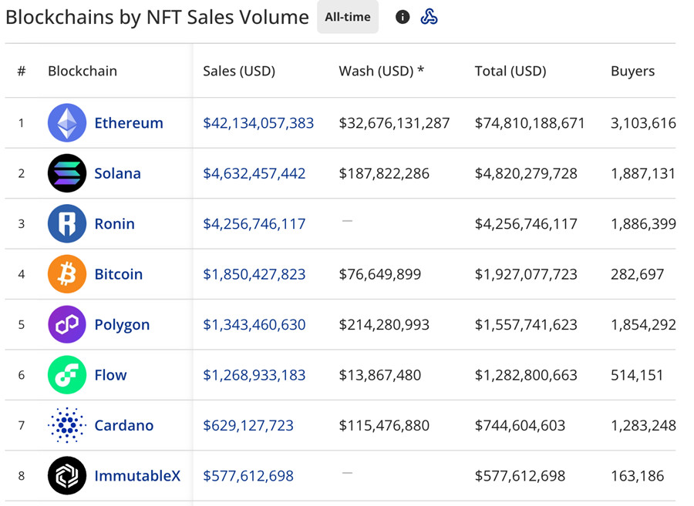The image size is (694, 506).
Task: Click the Flow logo icon
Action: 67,375
